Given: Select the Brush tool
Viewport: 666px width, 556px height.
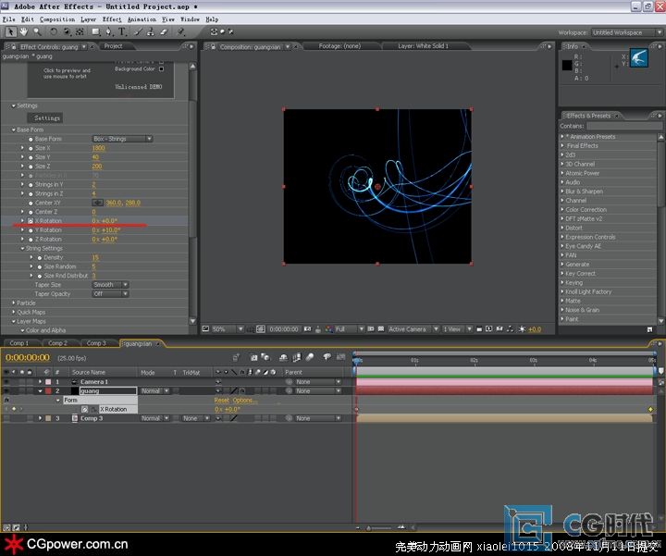Looking at the screenshot, I should pos(139,31).
